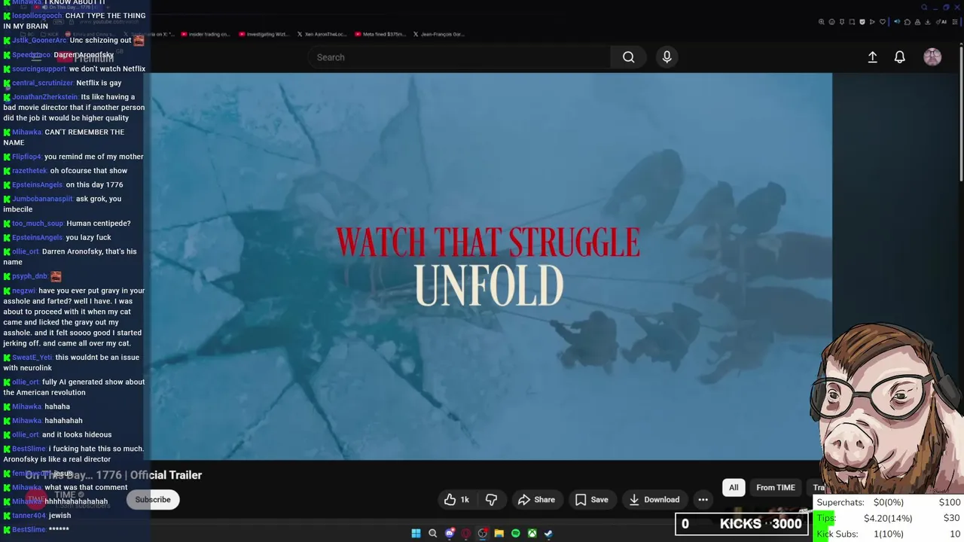964x542 pixels.
Task: Open Discord from the taskbar
Action: coord(450,534)
